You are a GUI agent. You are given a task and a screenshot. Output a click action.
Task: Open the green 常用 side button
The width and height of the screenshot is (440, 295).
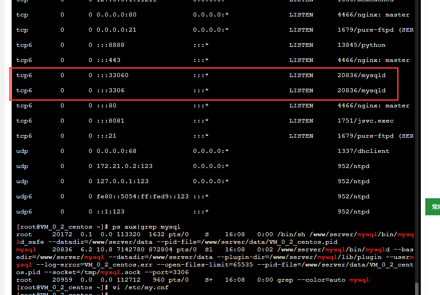pos(433,207)
